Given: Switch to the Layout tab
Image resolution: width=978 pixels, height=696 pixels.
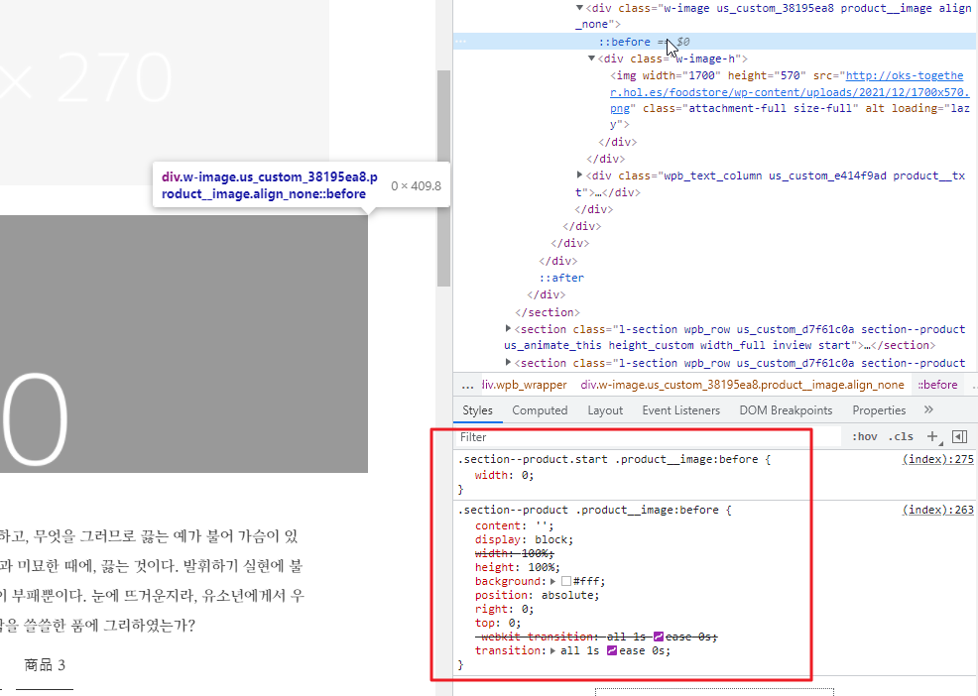Looking at the screenshot, I should 605,410.
